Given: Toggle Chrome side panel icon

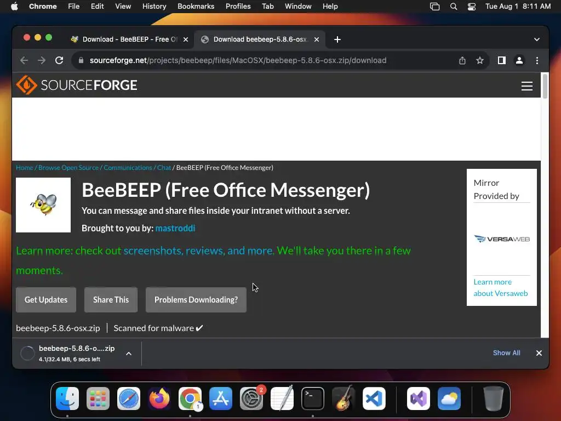Looking at the screenshot, I should pos(502,60).
